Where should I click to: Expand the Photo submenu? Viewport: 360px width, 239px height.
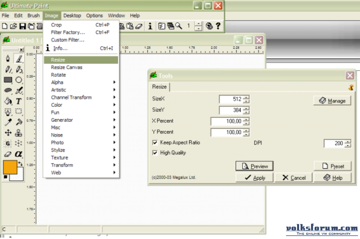(81, 143)
